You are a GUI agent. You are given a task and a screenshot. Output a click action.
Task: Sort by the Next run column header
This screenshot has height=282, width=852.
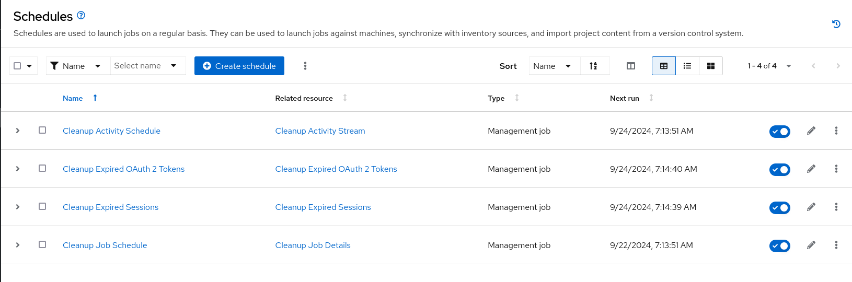point(625,98)
